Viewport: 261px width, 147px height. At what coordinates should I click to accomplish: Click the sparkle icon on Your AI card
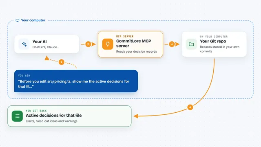pos(24,44)
